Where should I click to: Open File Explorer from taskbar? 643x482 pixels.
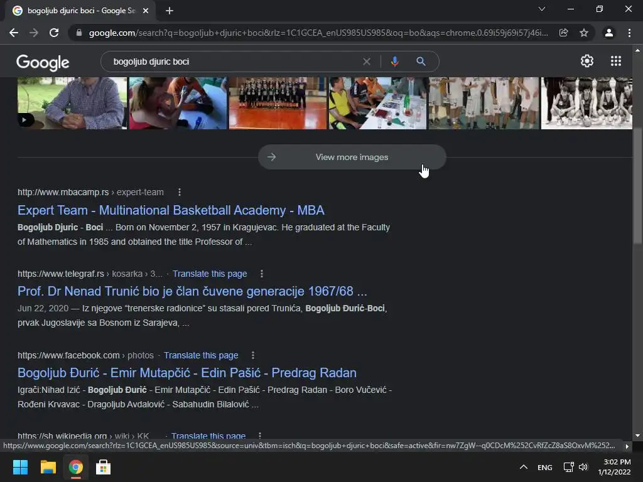pos(48,467)
